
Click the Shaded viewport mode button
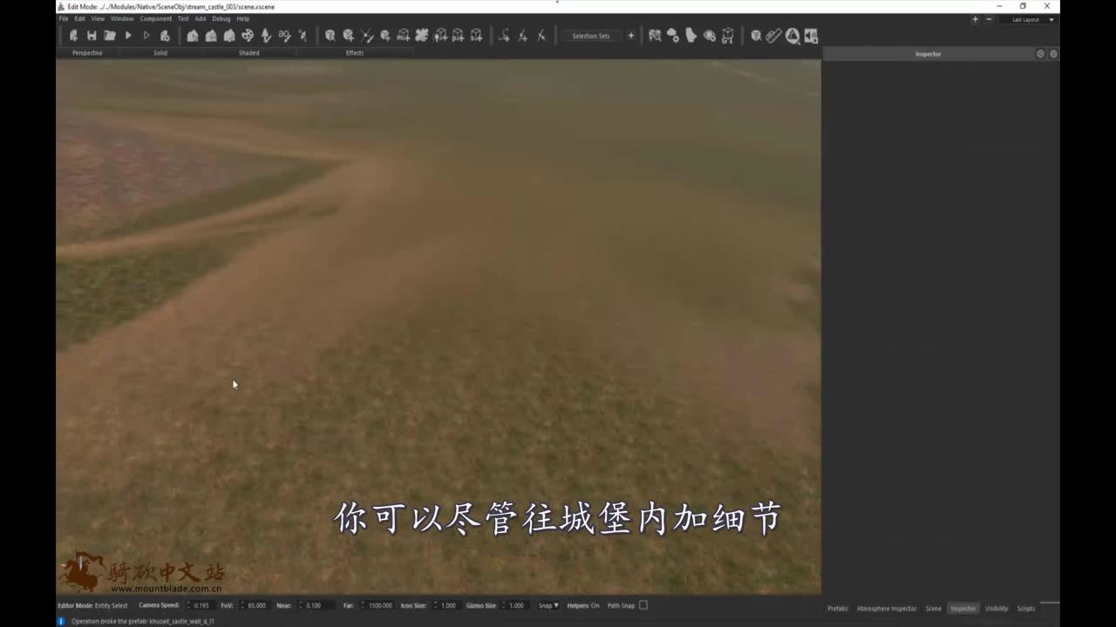pyautogui.click(x=249, y=53)
